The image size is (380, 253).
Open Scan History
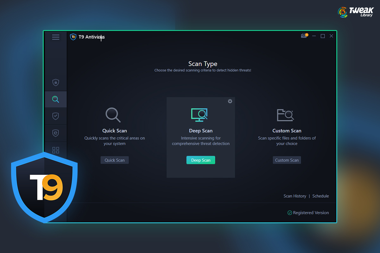pyautogui.click(x=294, y=196)
